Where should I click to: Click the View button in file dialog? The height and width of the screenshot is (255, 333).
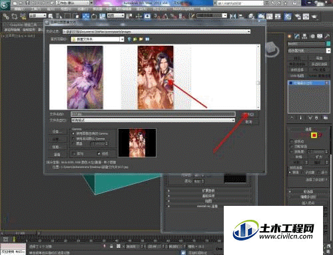pos(57,154)
